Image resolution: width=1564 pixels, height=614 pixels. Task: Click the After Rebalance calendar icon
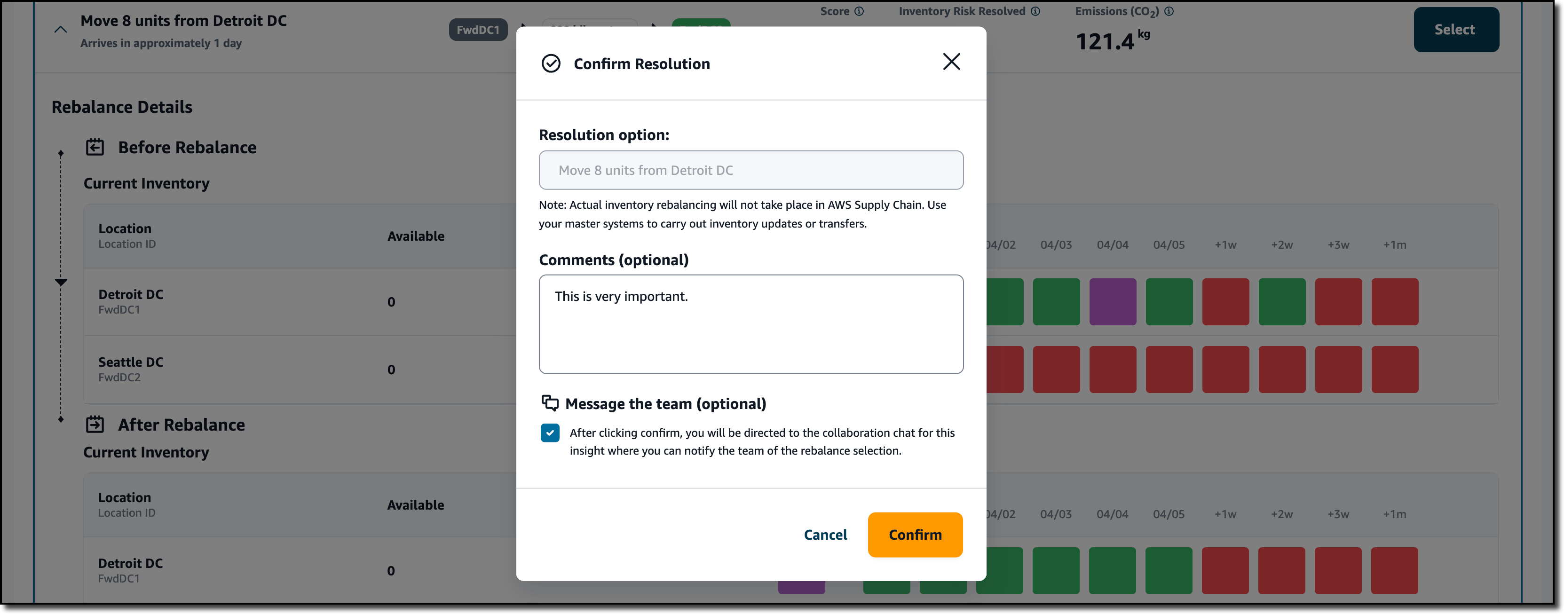(x=95, y=424)
